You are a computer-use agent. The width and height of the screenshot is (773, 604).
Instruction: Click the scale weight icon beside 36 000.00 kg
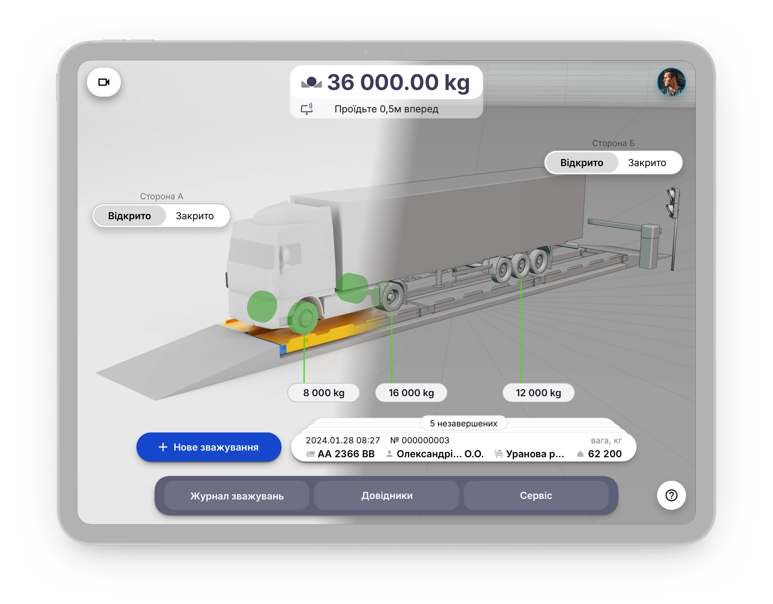click(x=312, y=82)
